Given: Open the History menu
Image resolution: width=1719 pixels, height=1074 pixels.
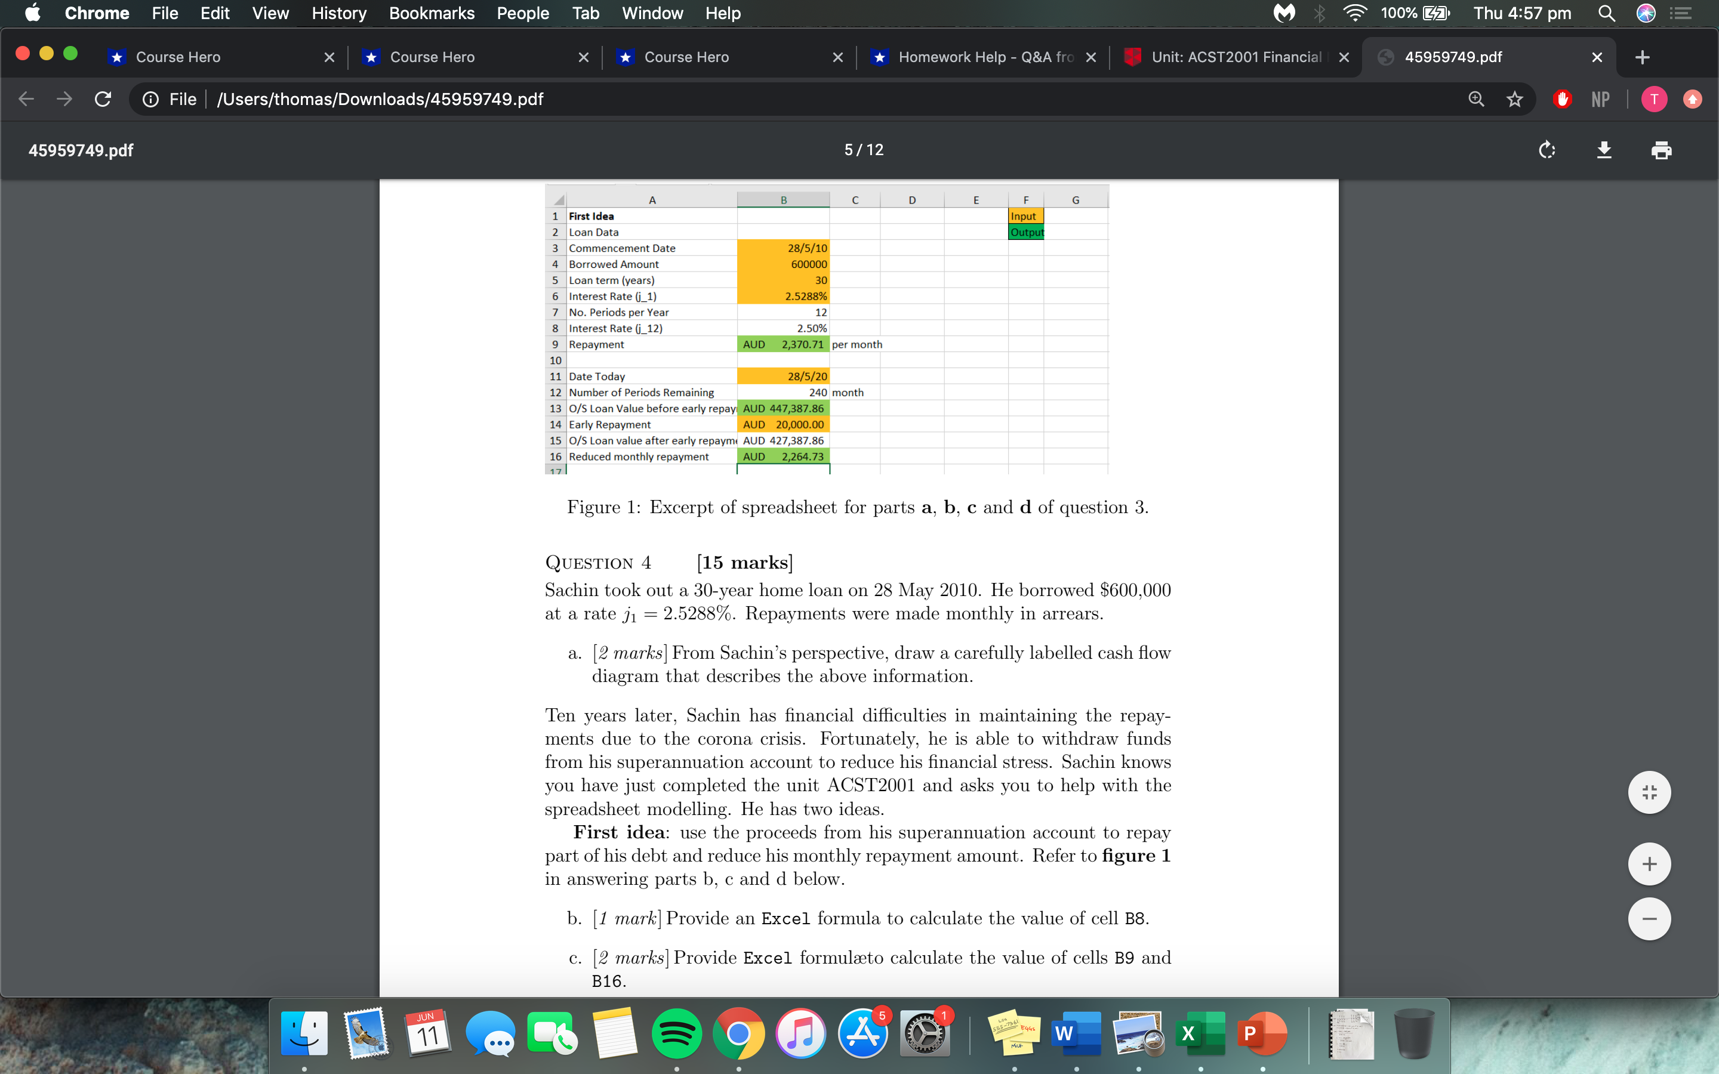Looking at the screenshot, I should 339,13.
